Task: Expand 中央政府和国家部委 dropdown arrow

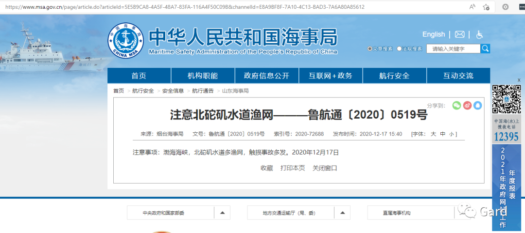Action: point(222,213)
